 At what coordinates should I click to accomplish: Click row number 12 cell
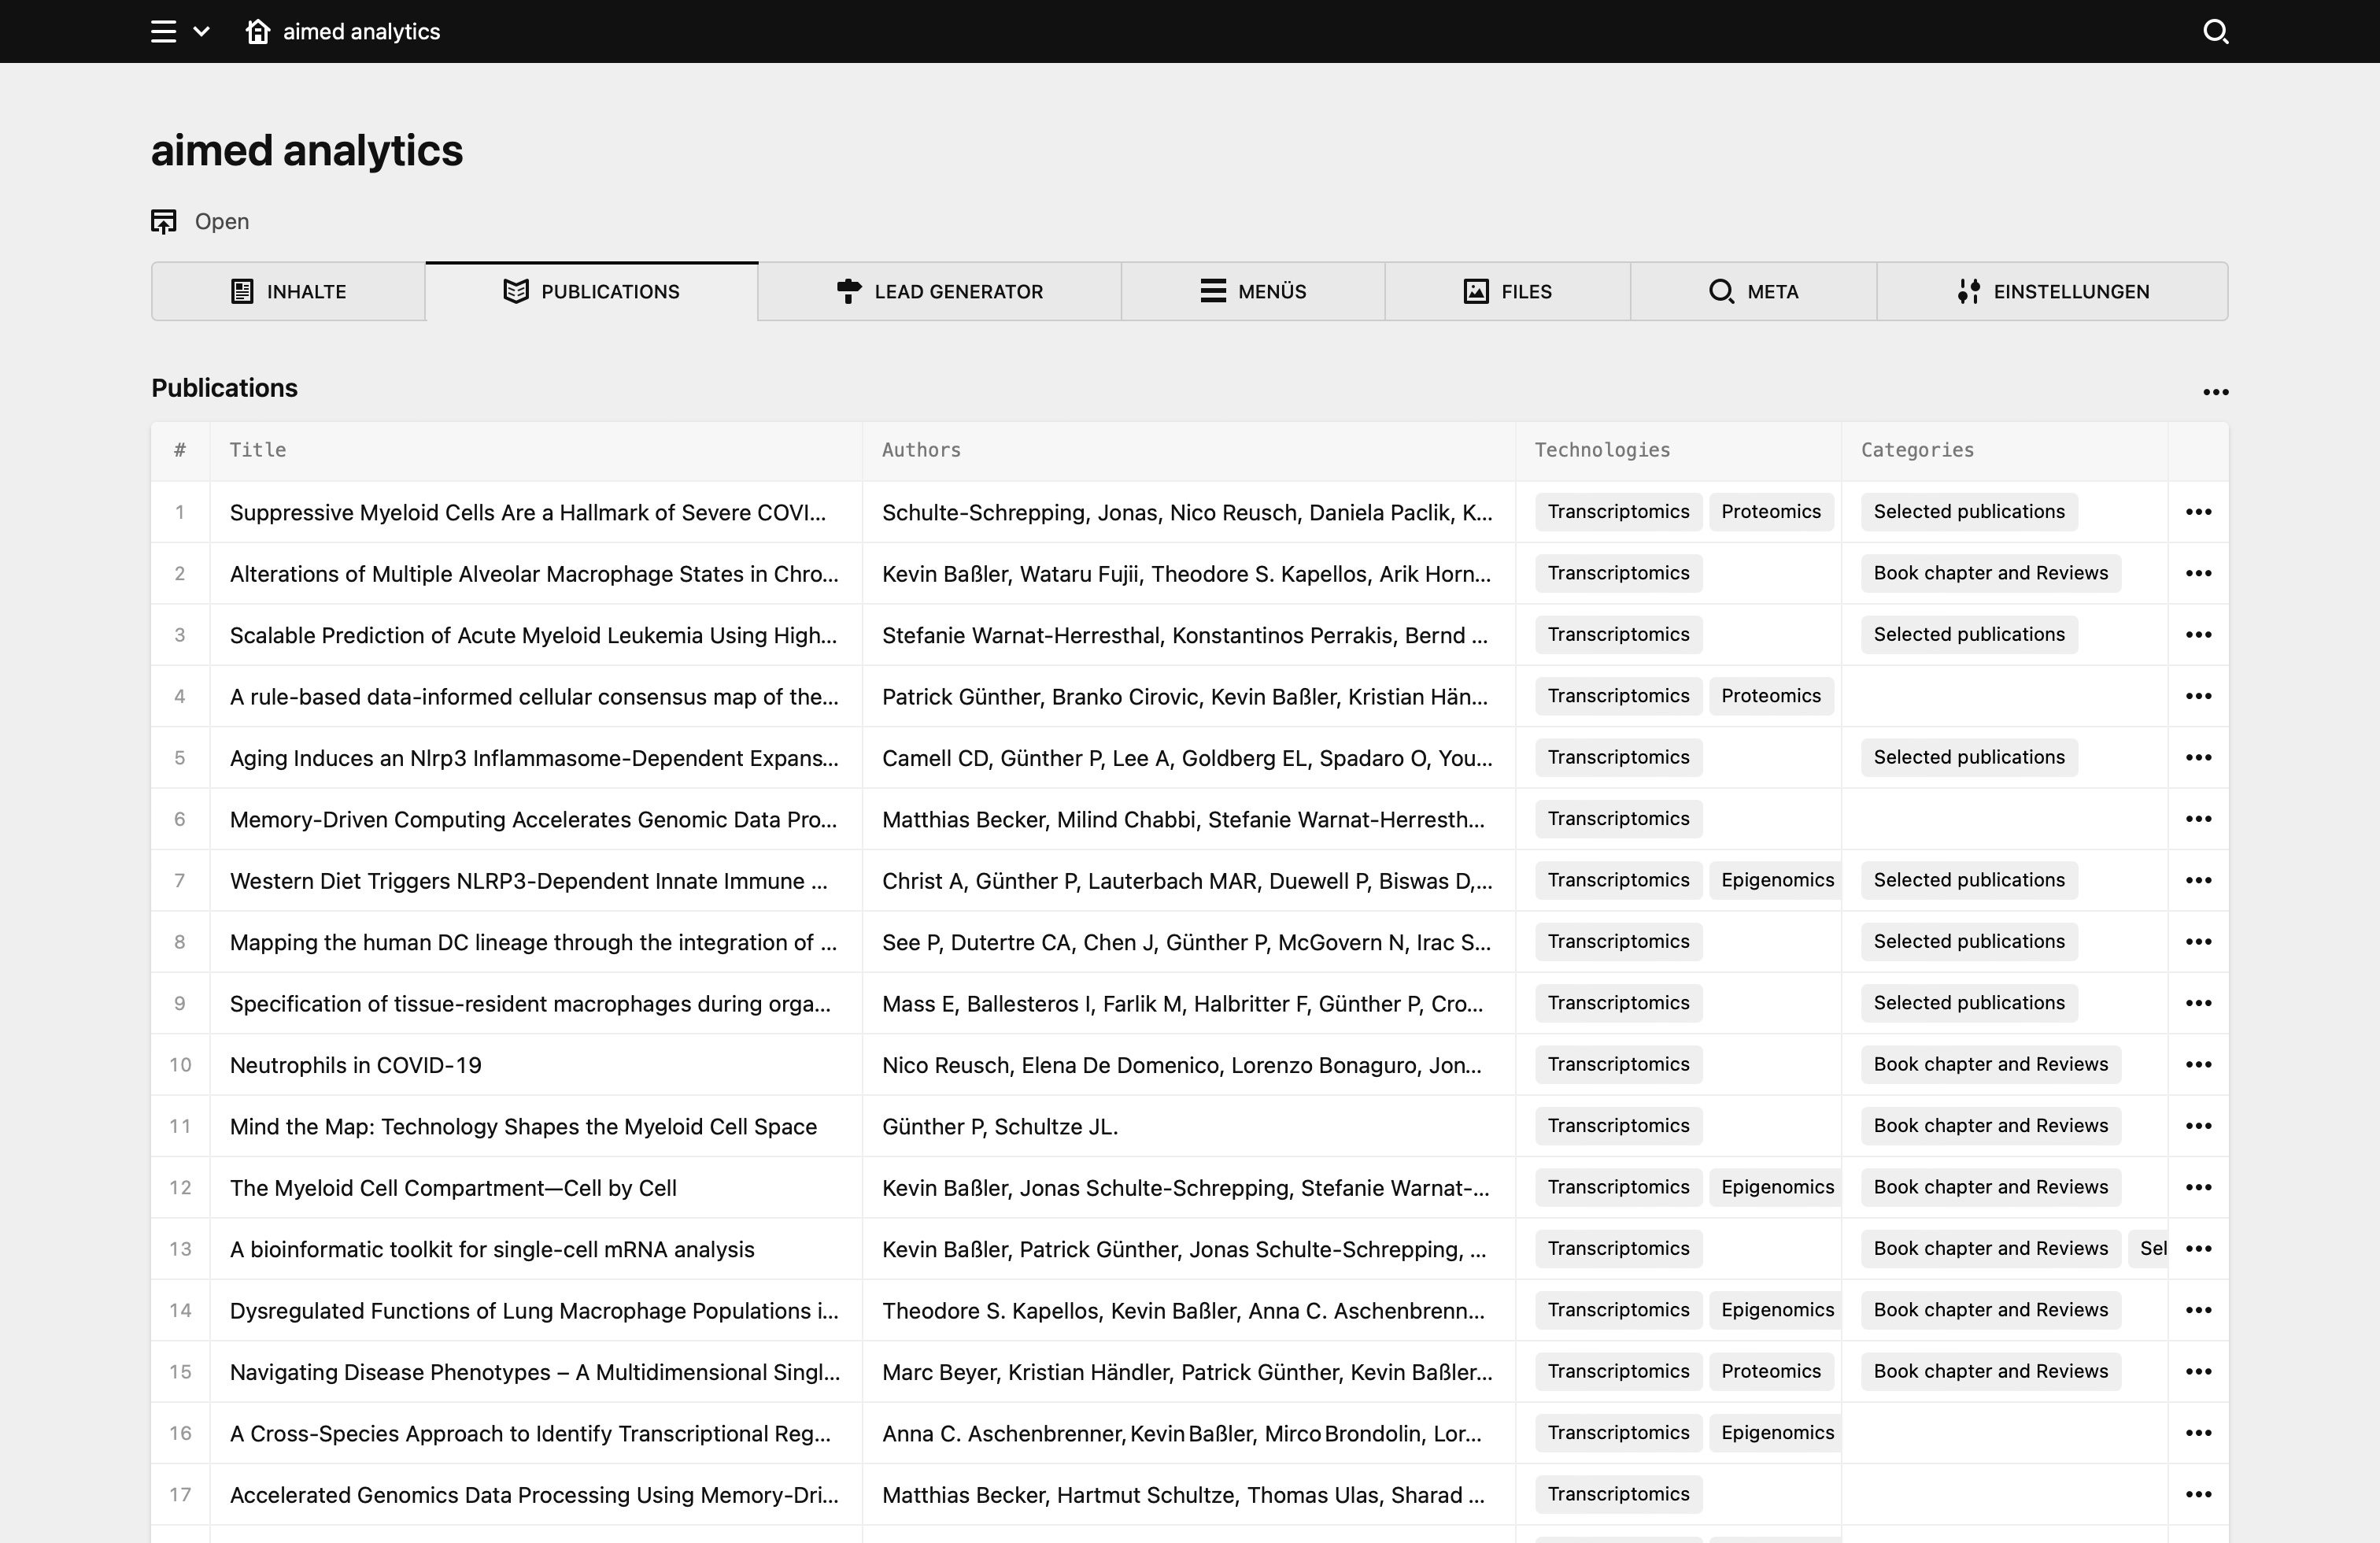point(180,1187)
